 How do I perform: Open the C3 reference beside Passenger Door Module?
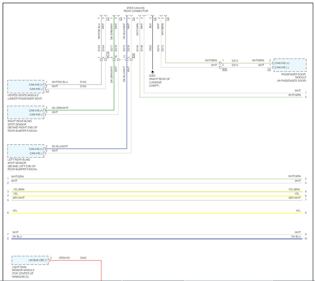click(x=269, y=69)
